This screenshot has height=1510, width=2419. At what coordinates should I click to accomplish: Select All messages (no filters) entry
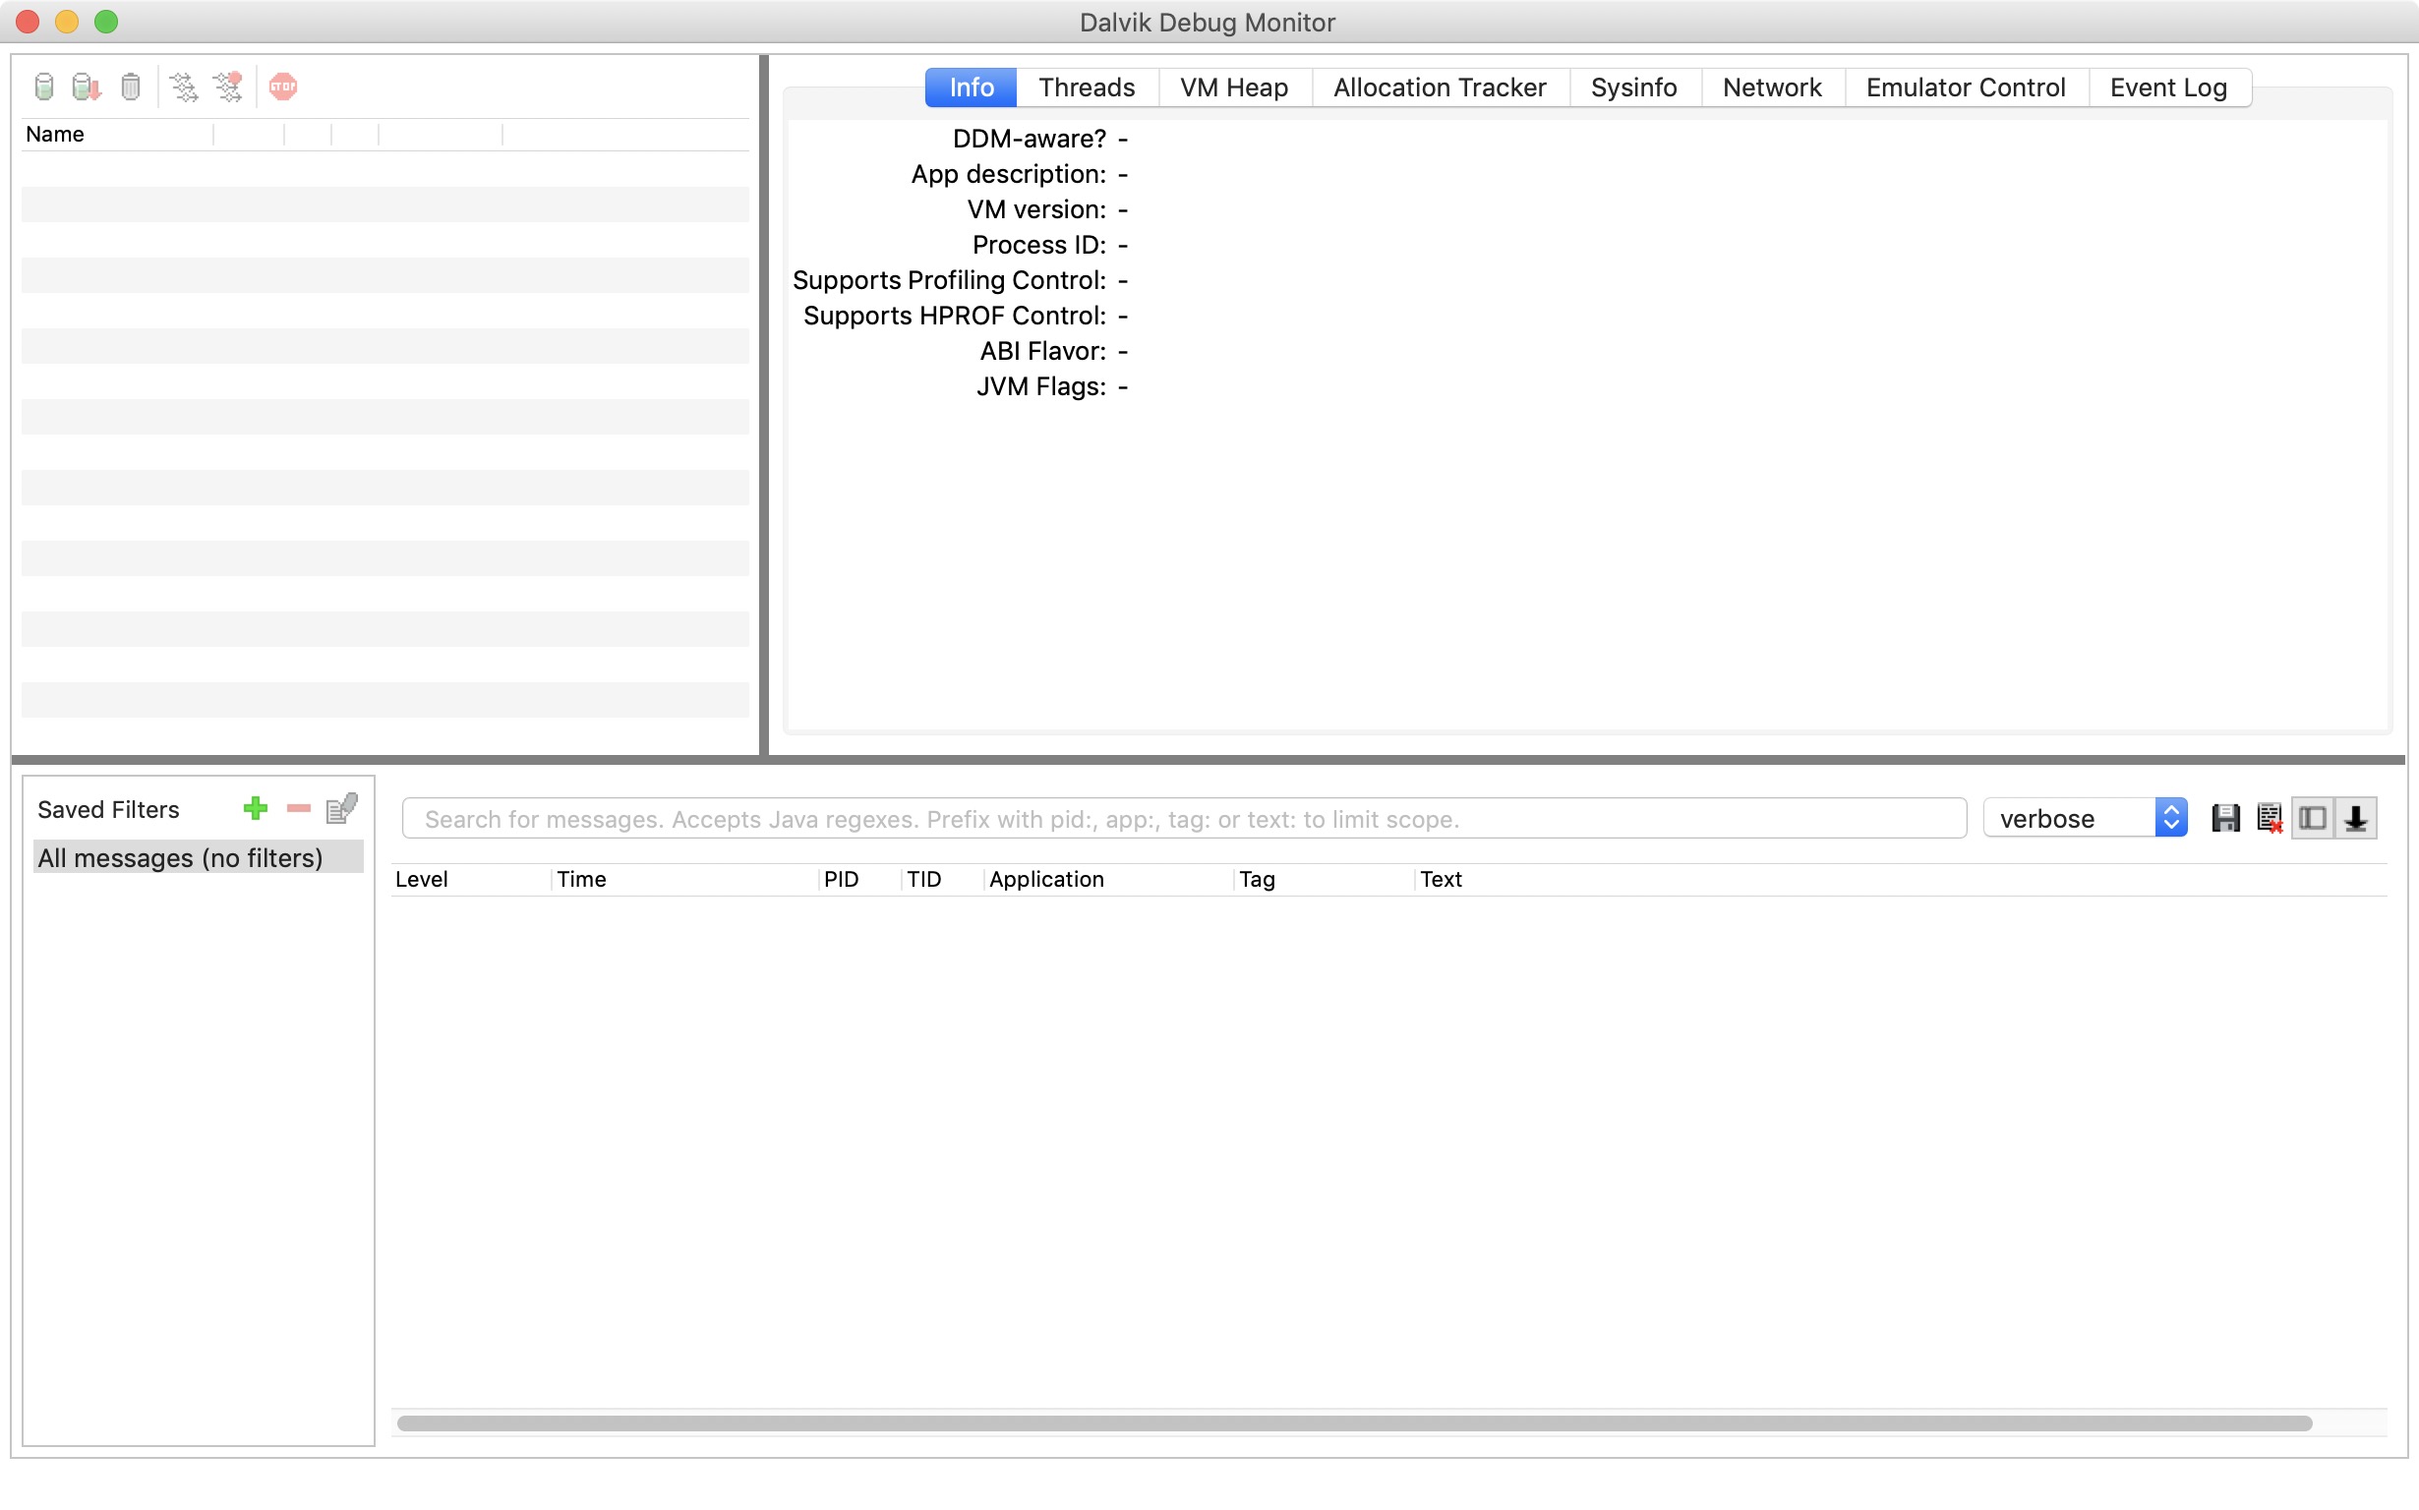[198, 858]
